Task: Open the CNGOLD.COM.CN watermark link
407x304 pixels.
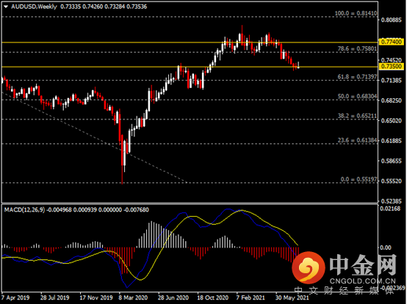Action: point(362,281)
